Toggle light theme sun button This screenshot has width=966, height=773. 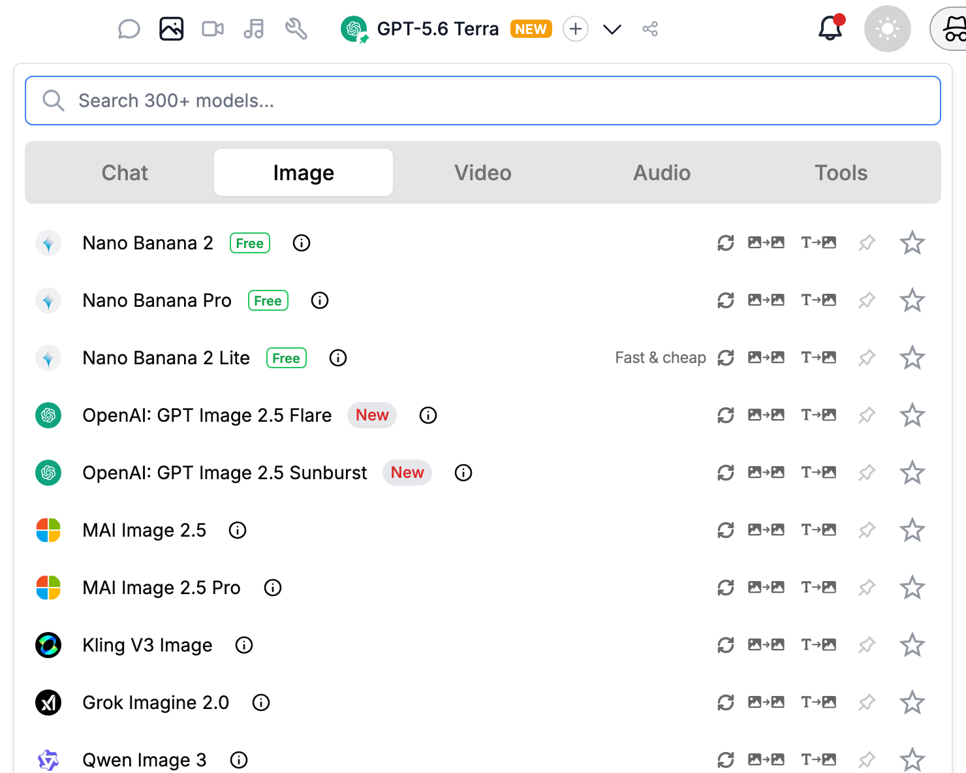[887, 29]
